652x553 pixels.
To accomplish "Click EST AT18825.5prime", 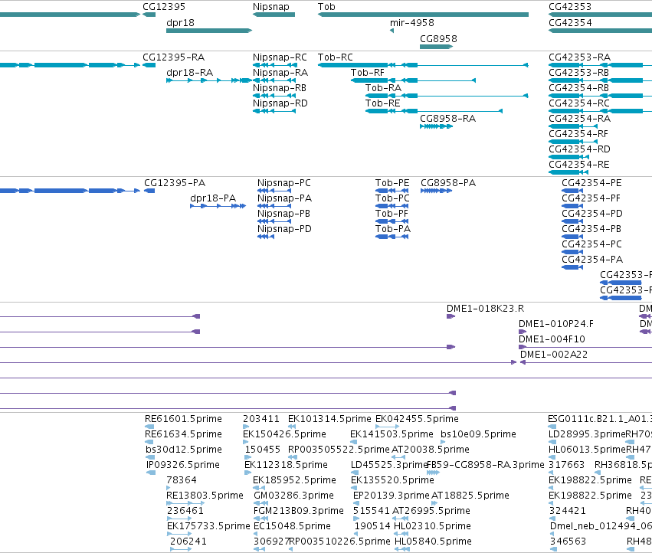I will [x=434, y=503].
